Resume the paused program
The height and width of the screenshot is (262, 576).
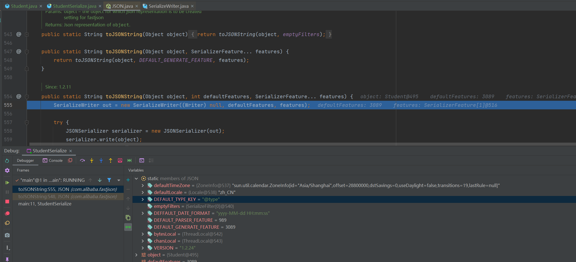pos(7,182)
